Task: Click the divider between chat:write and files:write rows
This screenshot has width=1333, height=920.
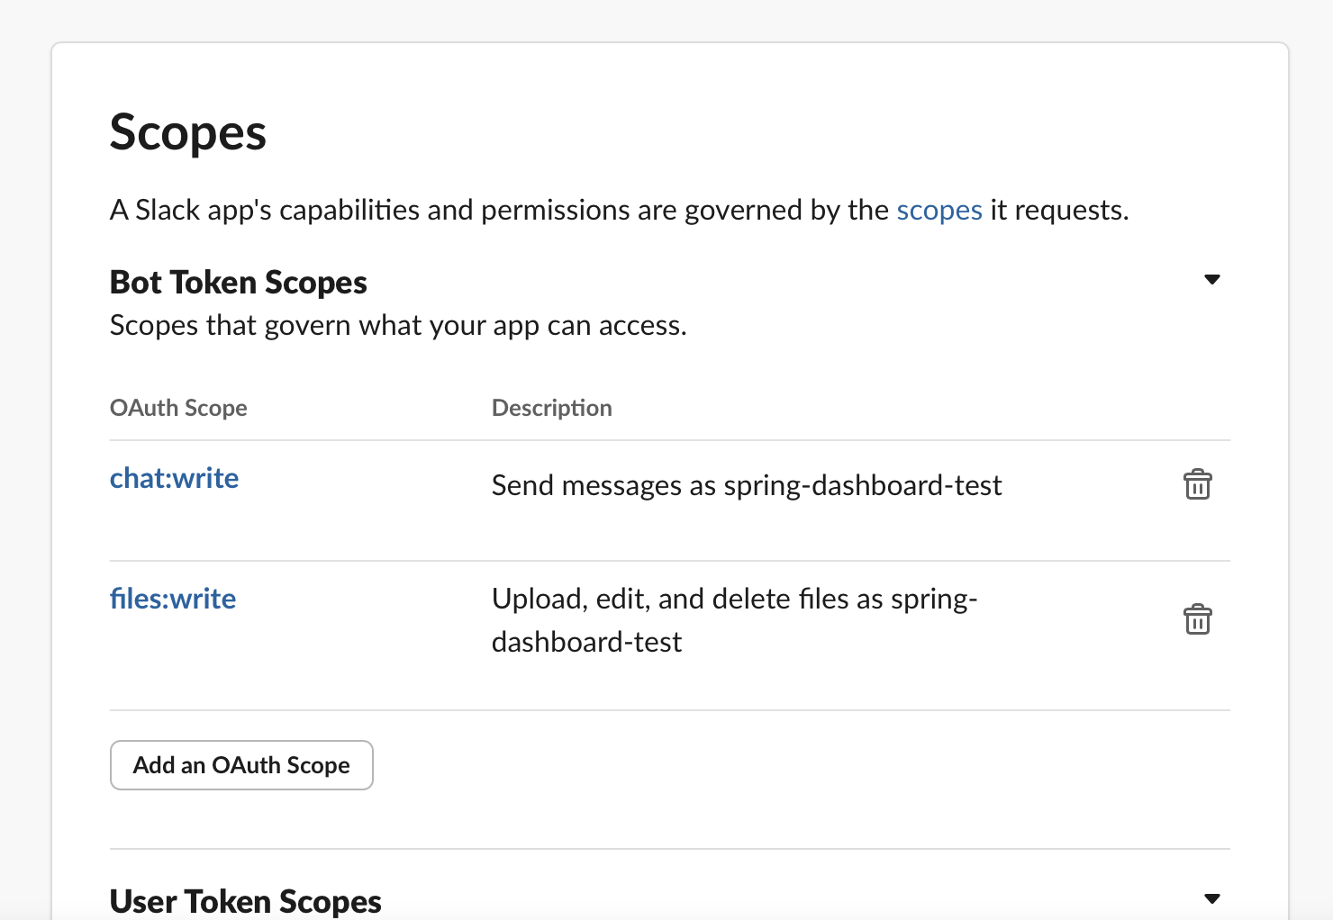Action: (669, 561)
